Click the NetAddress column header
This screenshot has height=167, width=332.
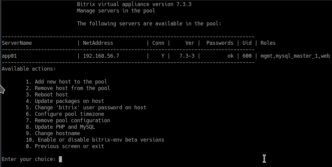tap(98, 43)
